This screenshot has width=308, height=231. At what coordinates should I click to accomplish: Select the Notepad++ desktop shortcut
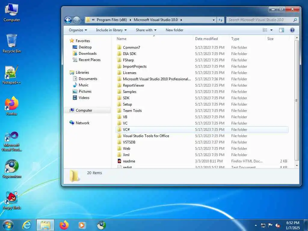point(12,75)
